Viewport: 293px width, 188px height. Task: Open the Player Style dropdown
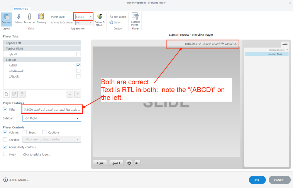click(x=84, y=17)
